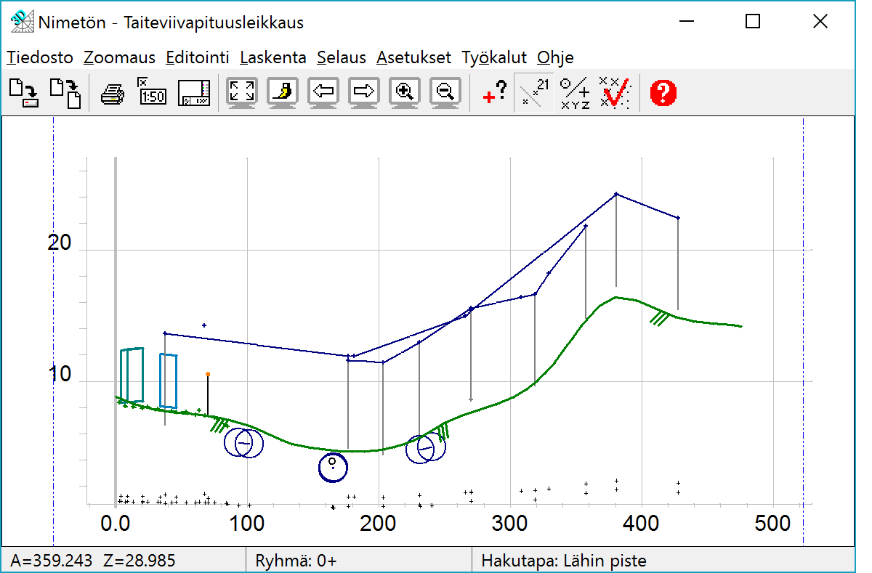872x573 pixels.
Task: Click the red plus point query icon
Action: (x=494, y=92)
